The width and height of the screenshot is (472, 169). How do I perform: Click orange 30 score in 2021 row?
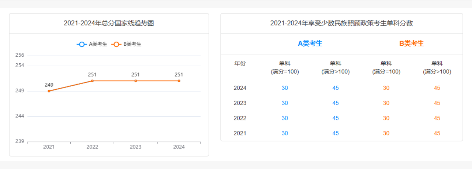(386, 133)
